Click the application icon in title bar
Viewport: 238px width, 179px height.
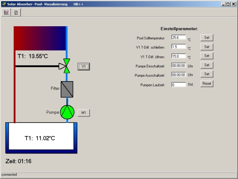[4, 3]
